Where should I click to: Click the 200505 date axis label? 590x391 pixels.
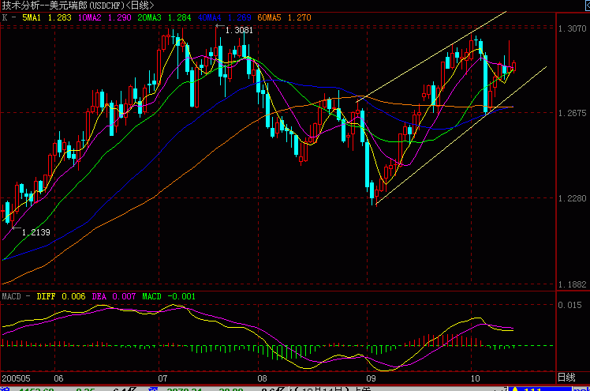(x=16, y=378)
